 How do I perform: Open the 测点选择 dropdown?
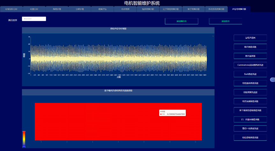pos(34,19)
